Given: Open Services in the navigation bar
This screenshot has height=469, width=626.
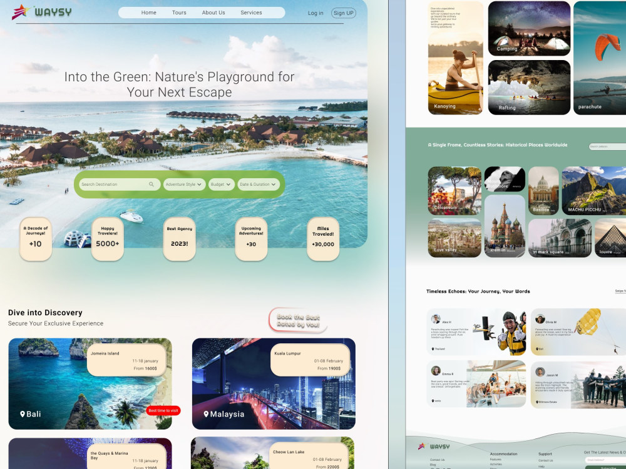Looking at the screenshot, I should [251, 13].
